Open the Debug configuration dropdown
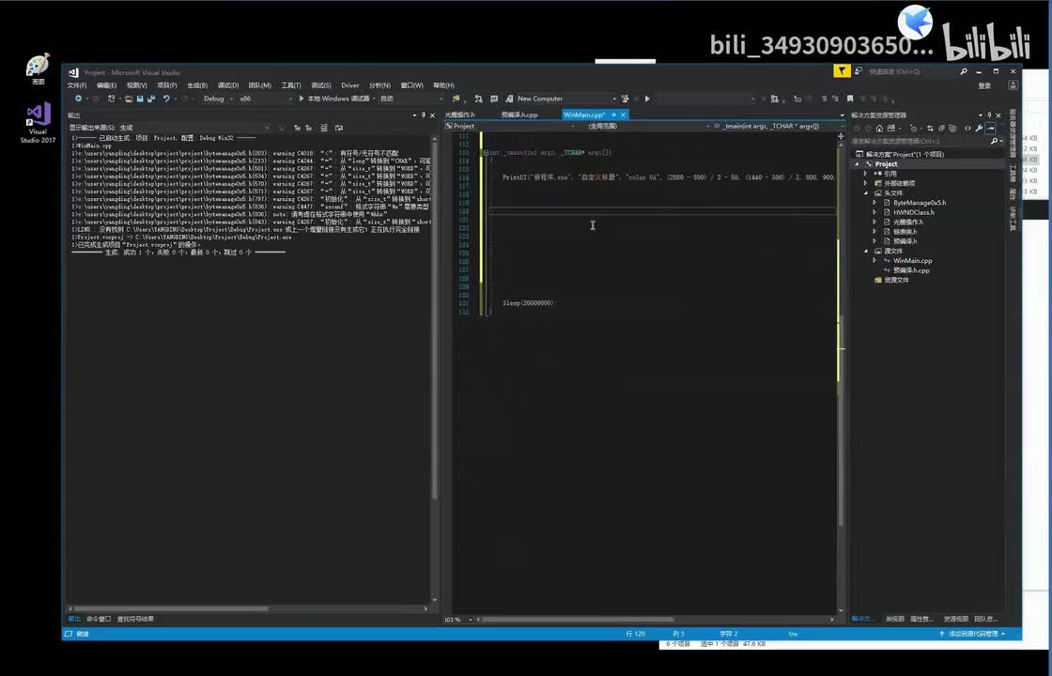Viewport: 1052px width, 676px height. [x=217, y=99]
